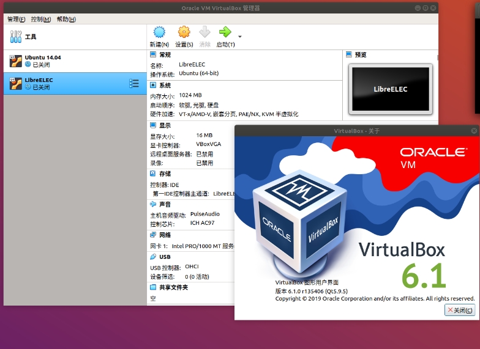Open the 控制(M) menu
Image resolution: width=480 pixels, height=349 pixels.
[x=41, y=20]
